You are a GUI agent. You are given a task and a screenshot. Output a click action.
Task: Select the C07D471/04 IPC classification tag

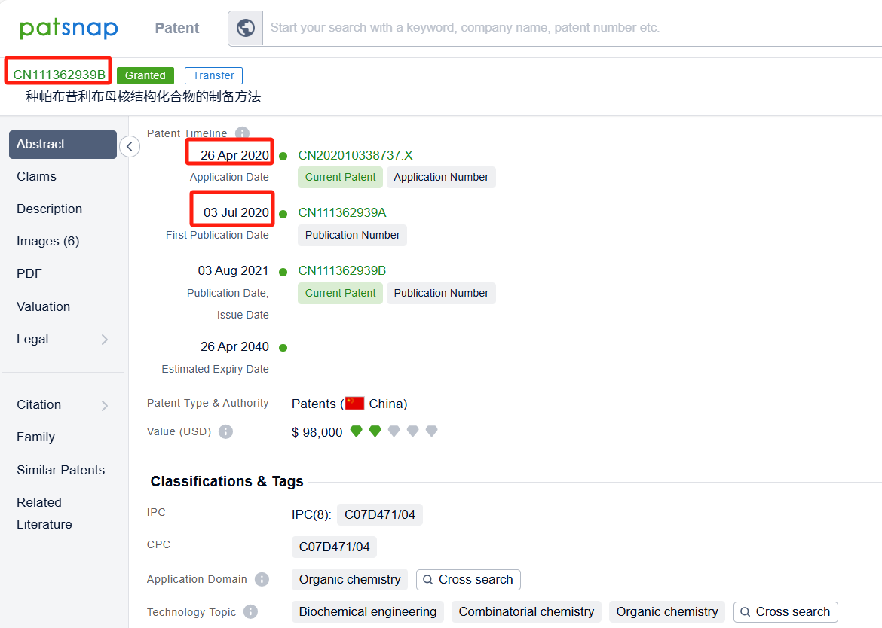pyautogui.click(x=380, y=515)
